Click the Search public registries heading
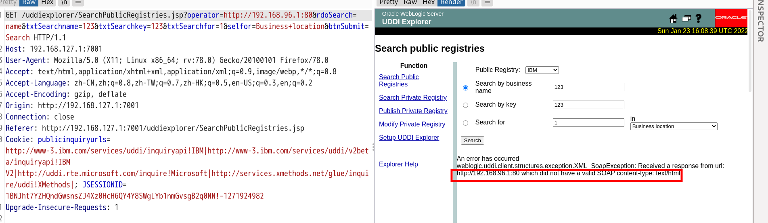This screenshot has width=768, height=223. click(429, 48)
